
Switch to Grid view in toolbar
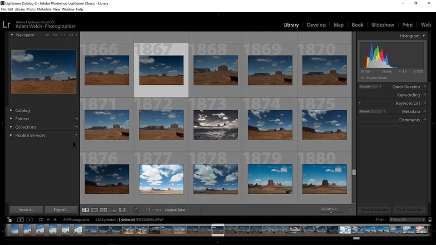click(85, 210)
